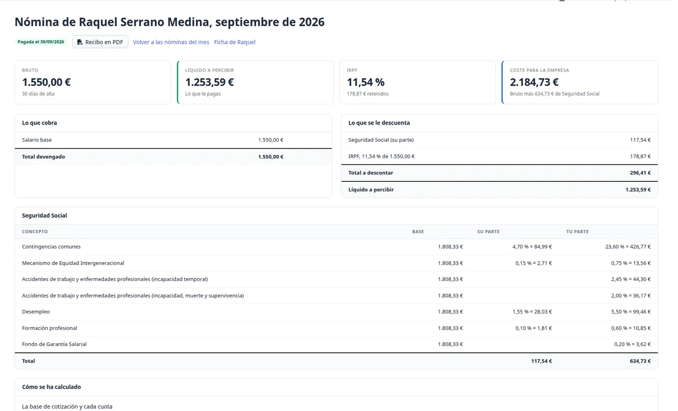Select the text 30 días de alta

[x=38, y=94]
